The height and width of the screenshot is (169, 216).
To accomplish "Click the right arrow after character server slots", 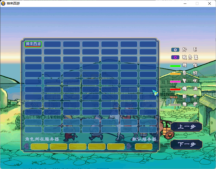I will 129,146.
